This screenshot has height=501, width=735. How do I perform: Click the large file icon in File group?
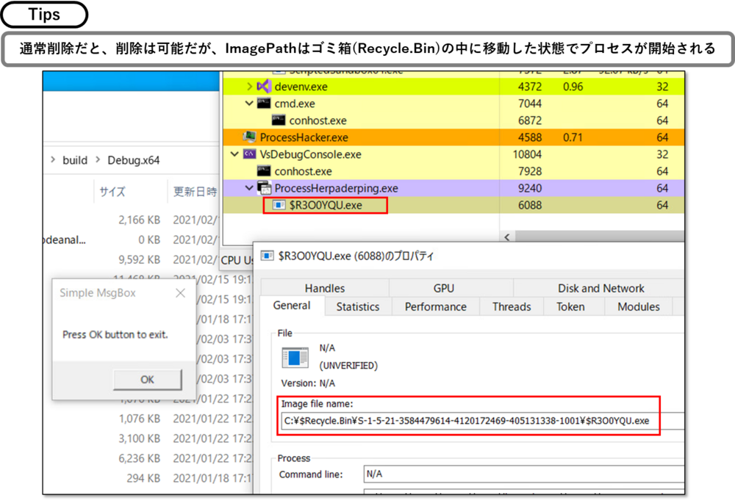(x=295, y=357)
